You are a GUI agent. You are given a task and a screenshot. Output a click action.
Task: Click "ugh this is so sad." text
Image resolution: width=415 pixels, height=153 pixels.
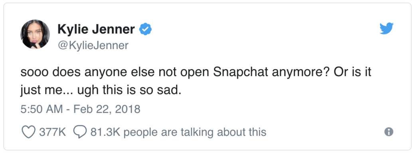(129, 91)
